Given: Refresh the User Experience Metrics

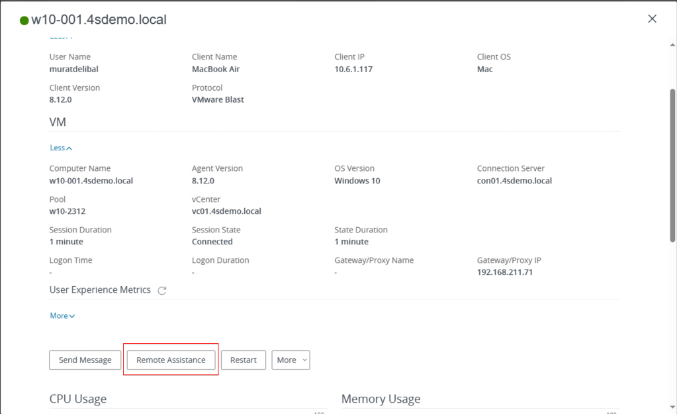Looking at the screenshot, I should tap(162, 291).
